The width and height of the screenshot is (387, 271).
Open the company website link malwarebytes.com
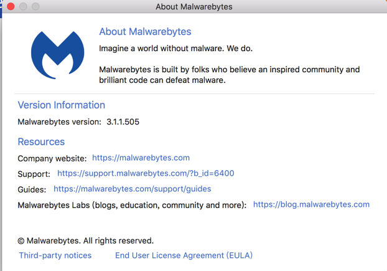(141, 158)
